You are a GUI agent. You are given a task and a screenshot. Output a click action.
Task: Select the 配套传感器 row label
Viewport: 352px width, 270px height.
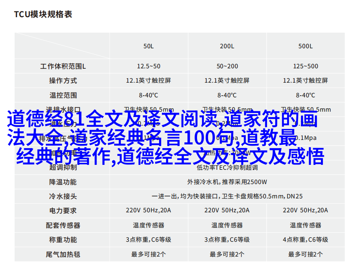63,225
